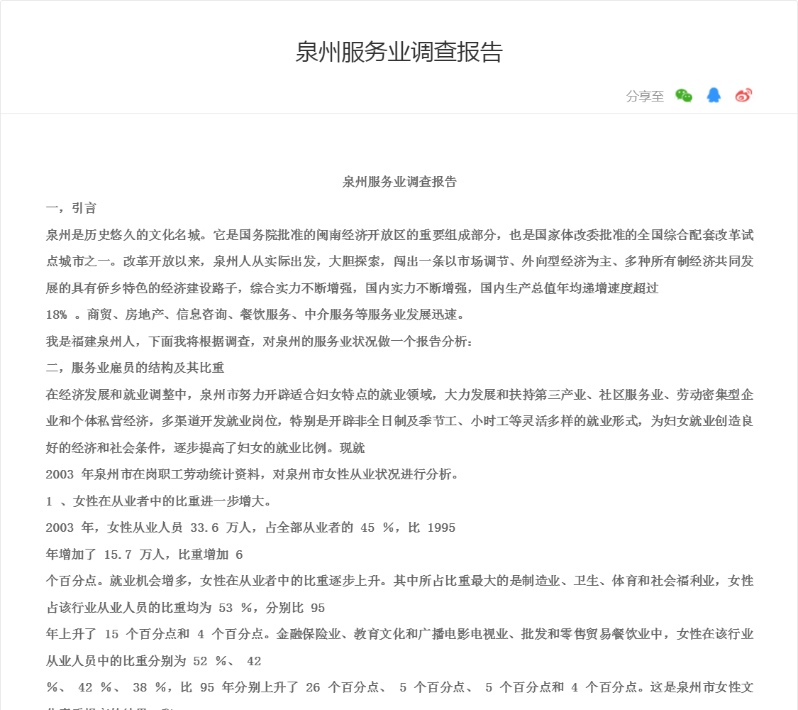The image size is (798, 710).
Task: Click the line starting 业和个体私营经济
Action: (x=399, y=421)
